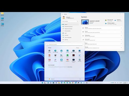Click the clock and date in taskbar
Screen dimensions: 129x96
point(125,83)
